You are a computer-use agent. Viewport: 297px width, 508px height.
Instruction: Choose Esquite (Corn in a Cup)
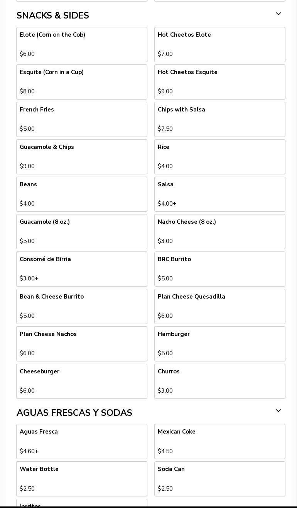tap(82, 82)
